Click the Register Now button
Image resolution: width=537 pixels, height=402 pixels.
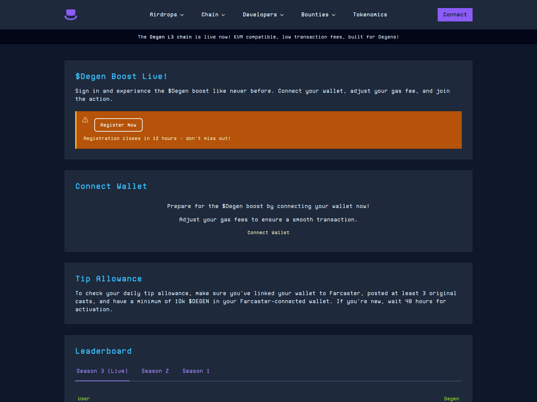click(118, 125)
